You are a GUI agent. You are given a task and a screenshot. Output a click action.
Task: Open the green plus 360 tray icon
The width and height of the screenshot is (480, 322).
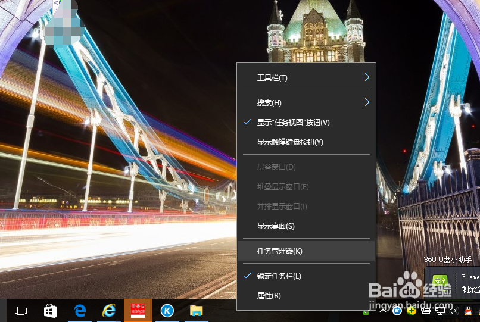[x=412, y=311]
